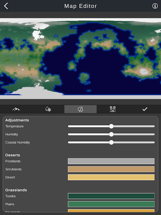Pick the Frostlands gray color swatch

pos(111,161)
